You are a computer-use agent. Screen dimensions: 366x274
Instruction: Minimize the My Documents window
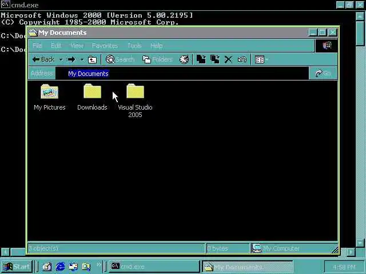(x=313, y=33)
